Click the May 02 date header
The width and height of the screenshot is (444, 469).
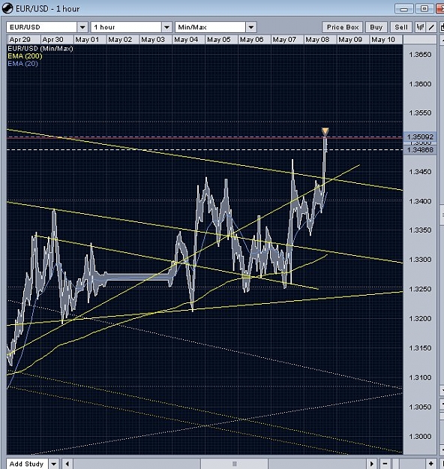122,40
